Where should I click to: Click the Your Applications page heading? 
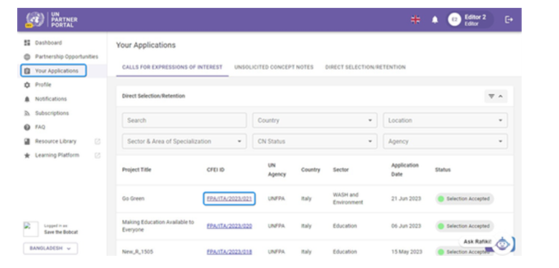[146, 45]
